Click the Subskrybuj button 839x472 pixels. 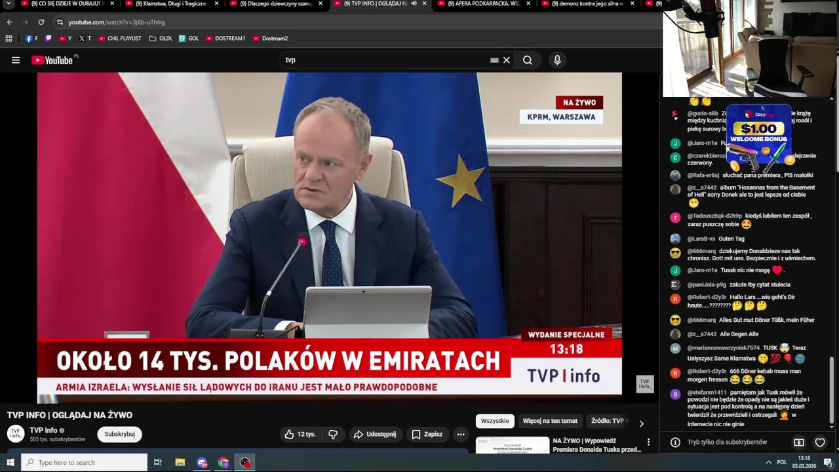119,434
